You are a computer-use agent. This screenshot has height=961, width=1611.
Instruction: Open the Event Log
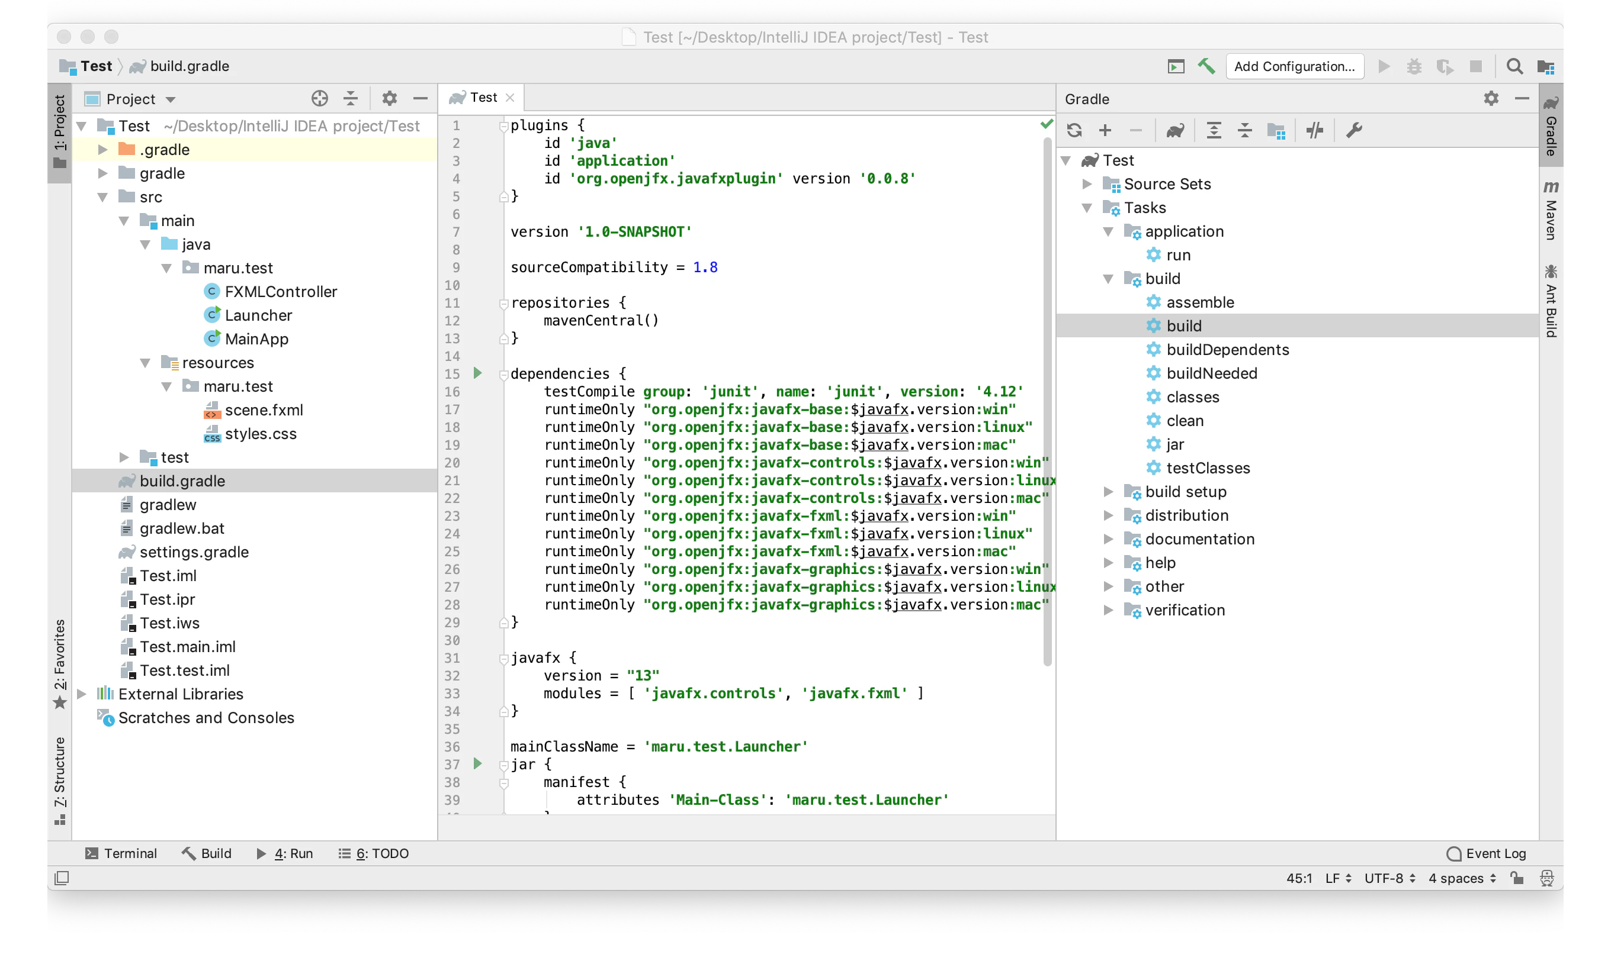point(1486,853)
